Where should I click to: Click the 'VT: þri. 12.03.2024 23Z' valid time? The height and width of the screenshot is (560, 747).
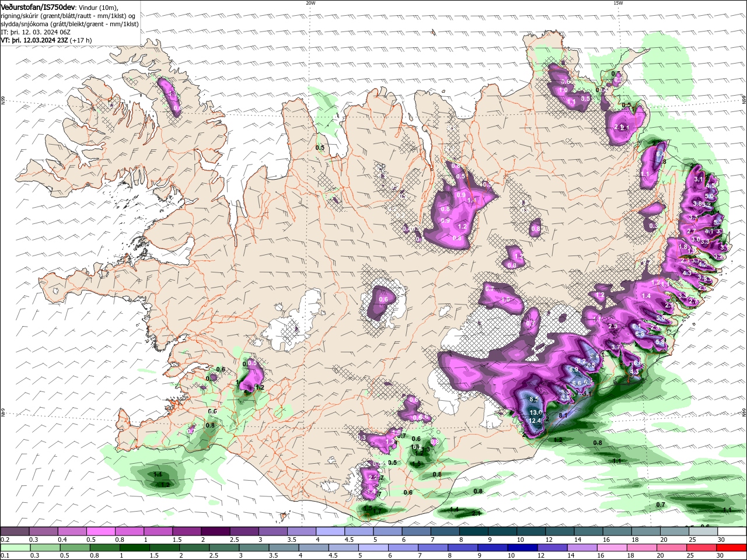36,40
